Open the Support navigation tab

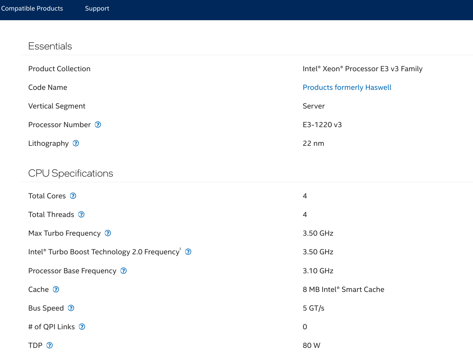pyautogui.click(x=97, y=8)
